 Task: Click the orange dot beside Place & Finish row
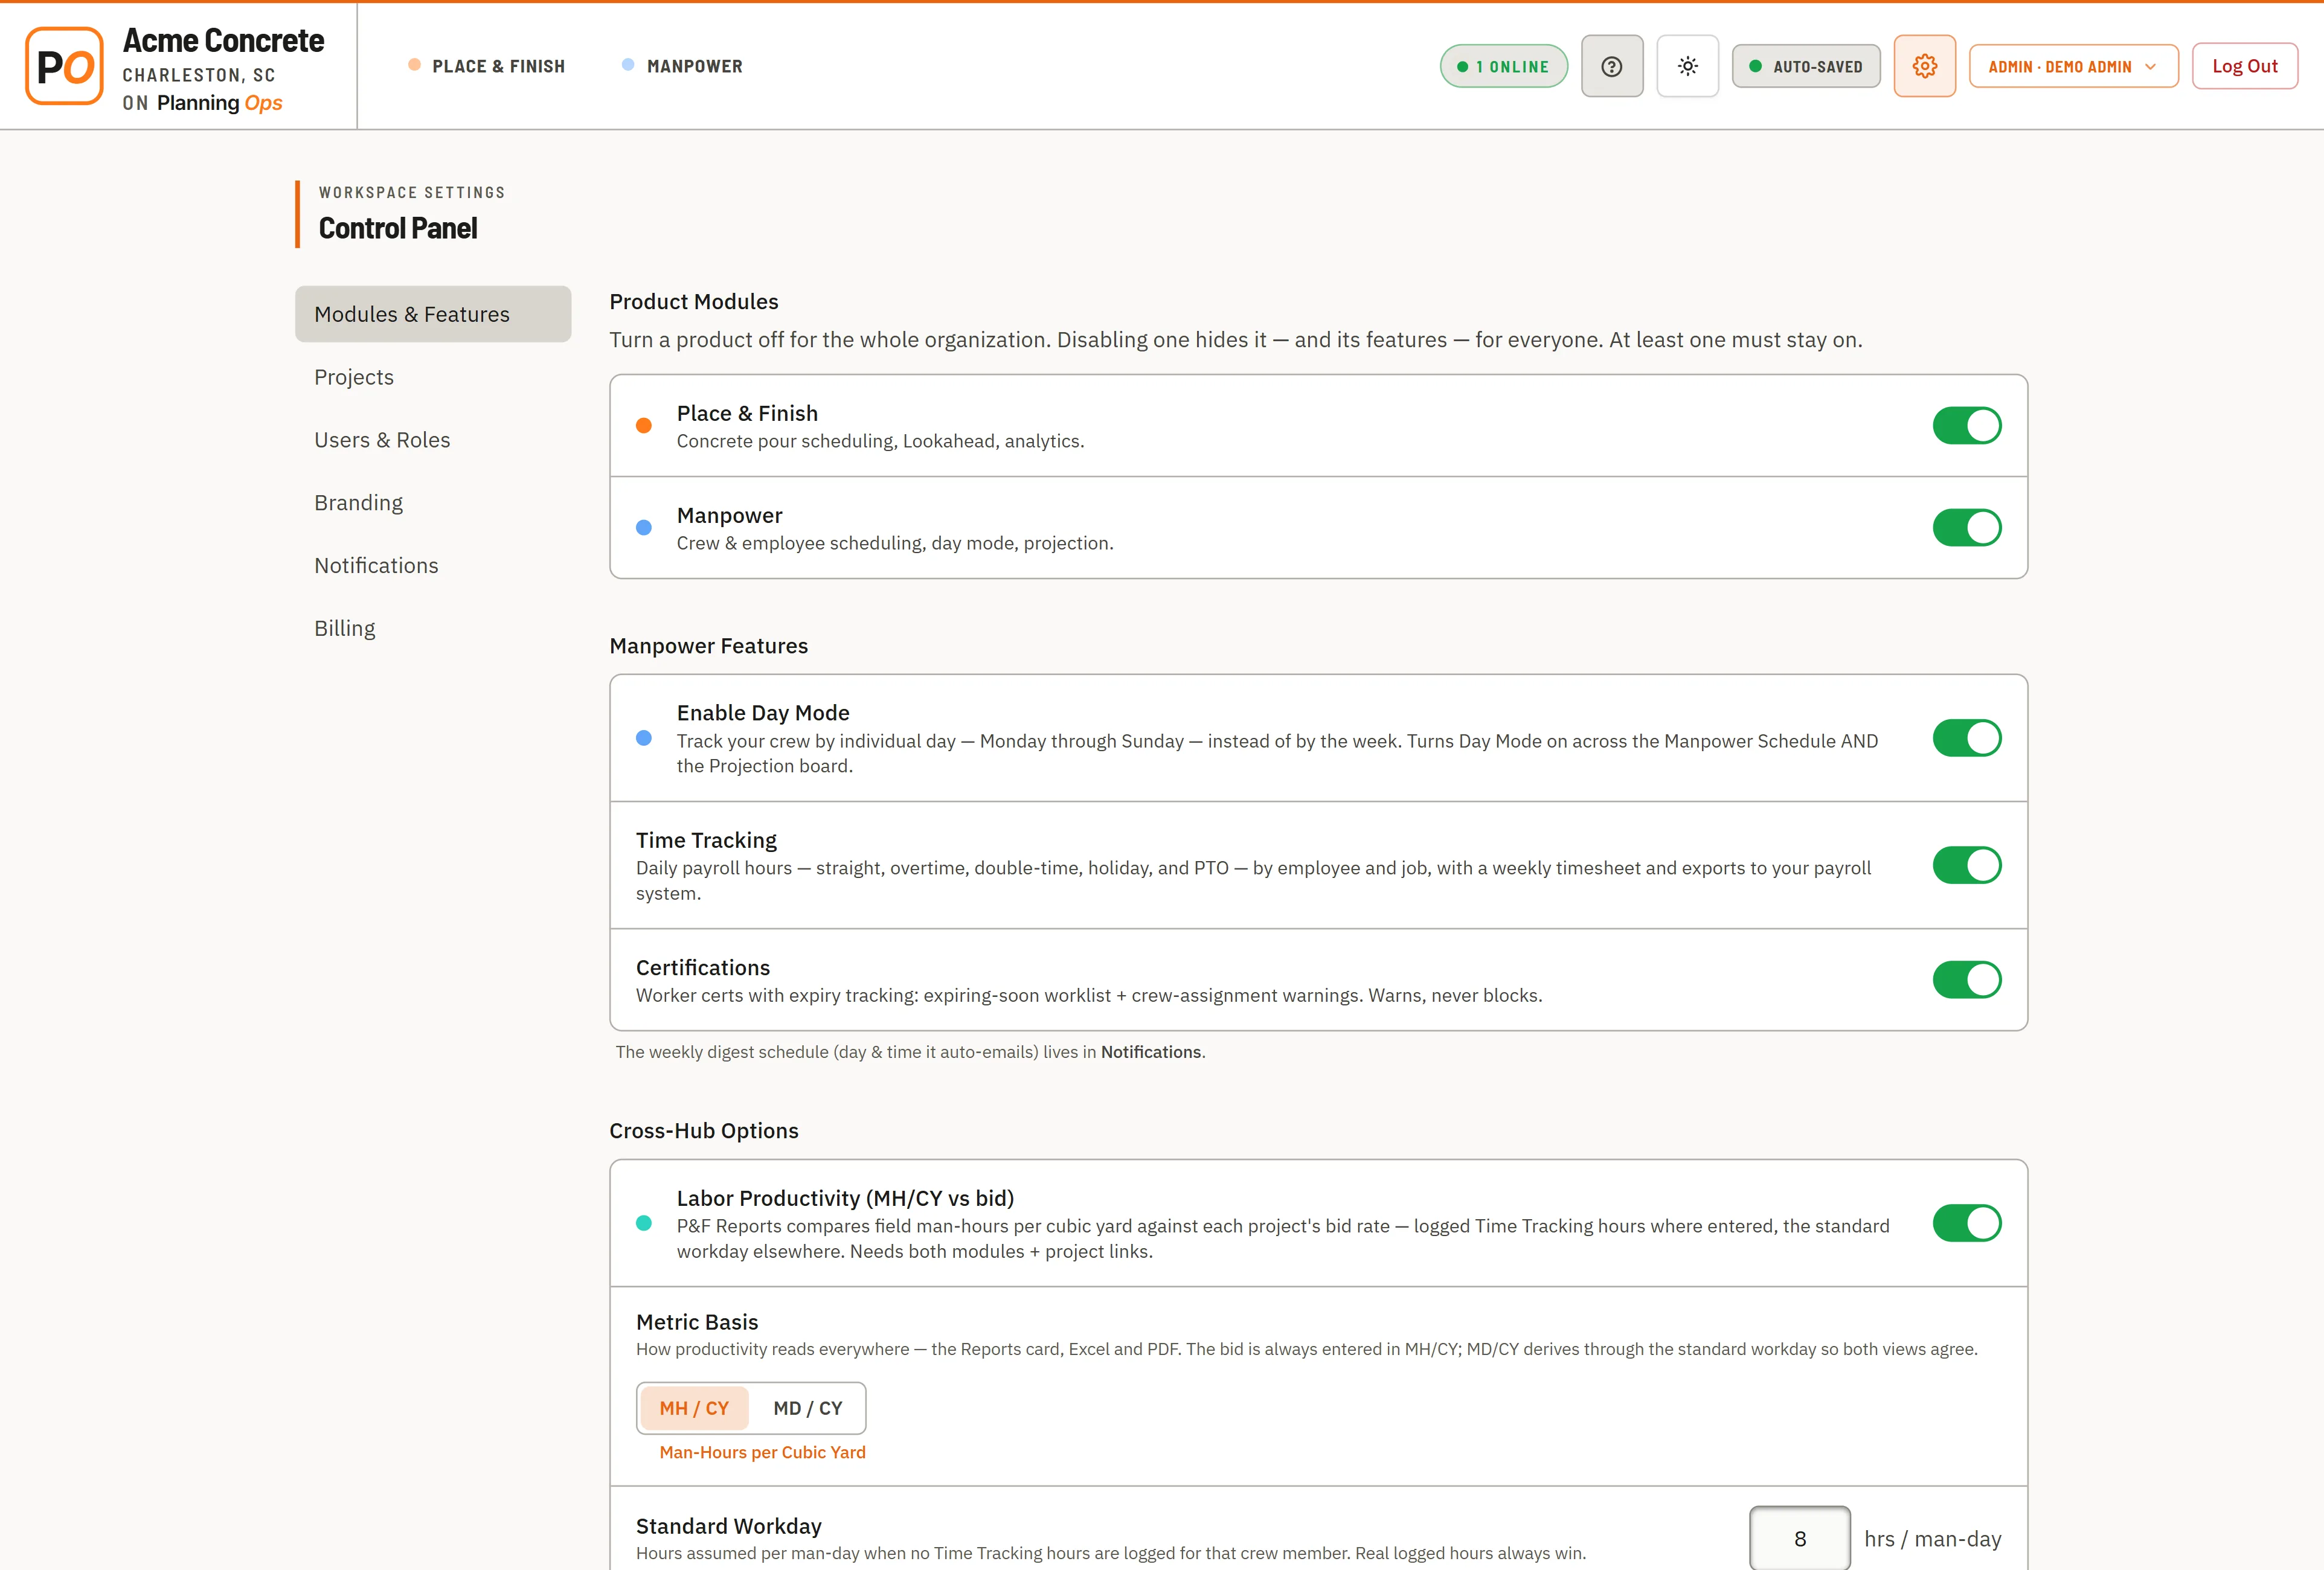coord(644,425)
